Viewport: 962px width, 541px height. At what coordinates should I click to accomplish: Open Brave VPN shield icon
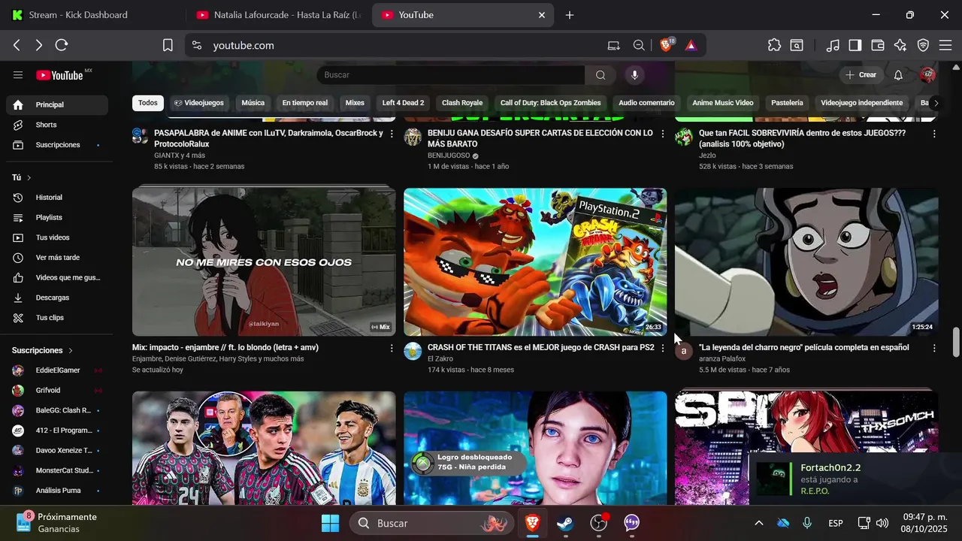[924, 45]
